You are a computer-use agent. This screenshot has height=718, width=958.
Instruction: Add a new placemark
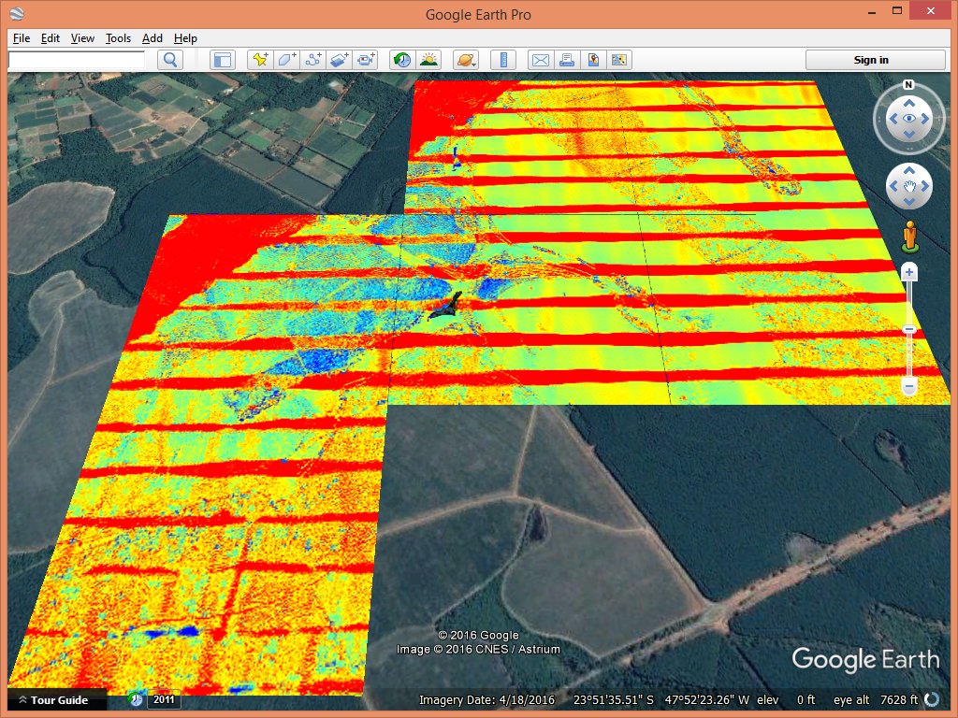[x=261, y=60]
